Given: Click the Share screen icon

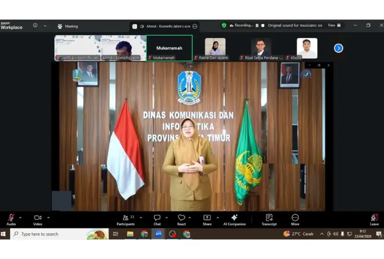Looking at the screenshot, I should [x=207, y=218].
